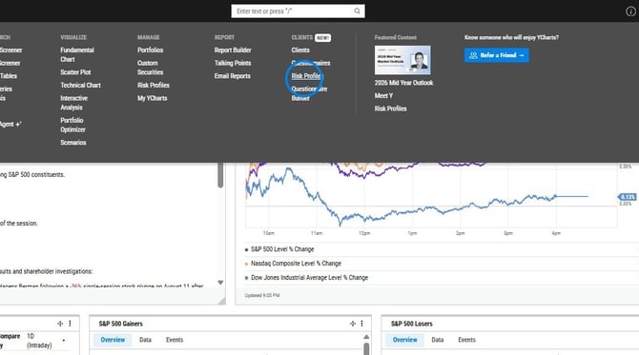Open options dots in bottom-left compare panel
This screenshot has height=355, width=639.
(x=70, y=324)
